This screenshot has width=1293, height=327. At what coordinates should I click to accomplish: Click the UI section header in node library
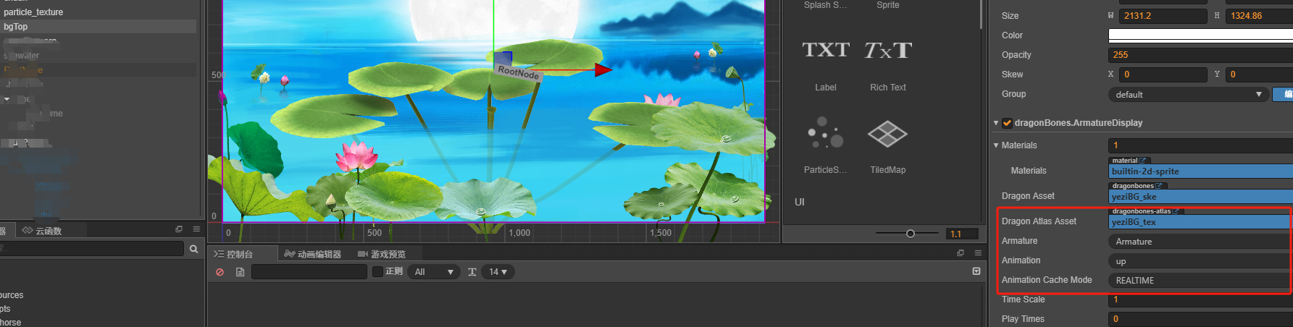tap(800, 202)
